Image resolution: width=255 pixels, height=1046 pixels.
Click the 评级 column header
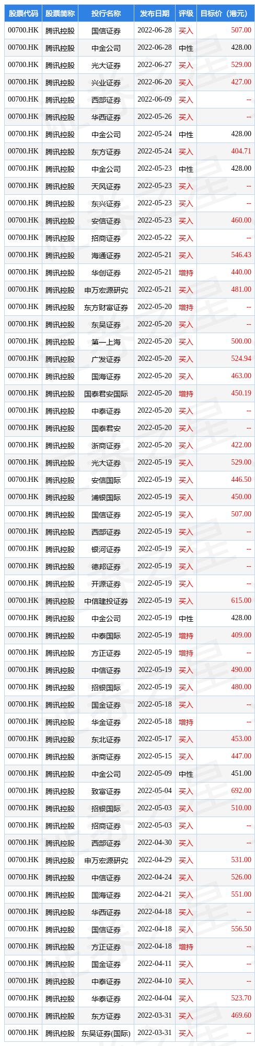[x=186, y=14]
